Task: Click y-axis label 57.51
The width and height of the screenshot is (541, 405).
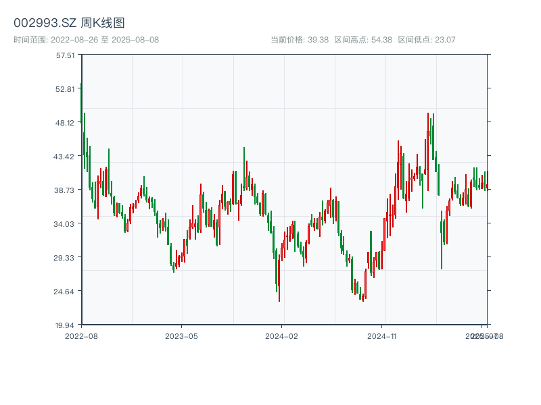Action: point(65,55)
